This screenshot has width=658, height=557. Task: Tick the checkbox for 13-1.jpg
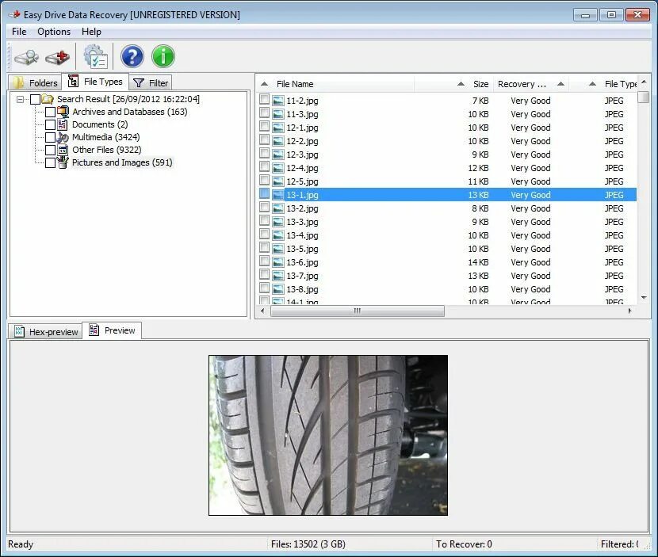(264, 194)
